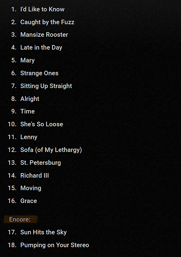Open encore song "Sun Hits the Sky"
181x257 pixels.
(x=44, y=232)
